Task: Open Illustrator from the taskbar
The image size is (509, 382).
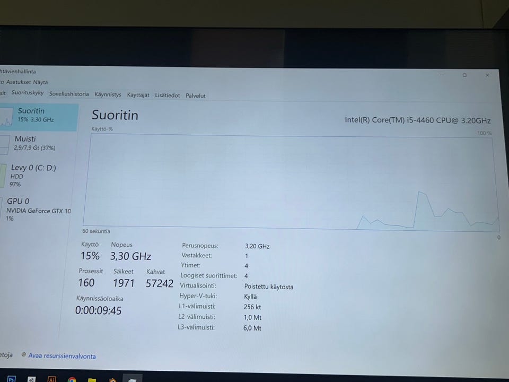Action: (51, 379)
